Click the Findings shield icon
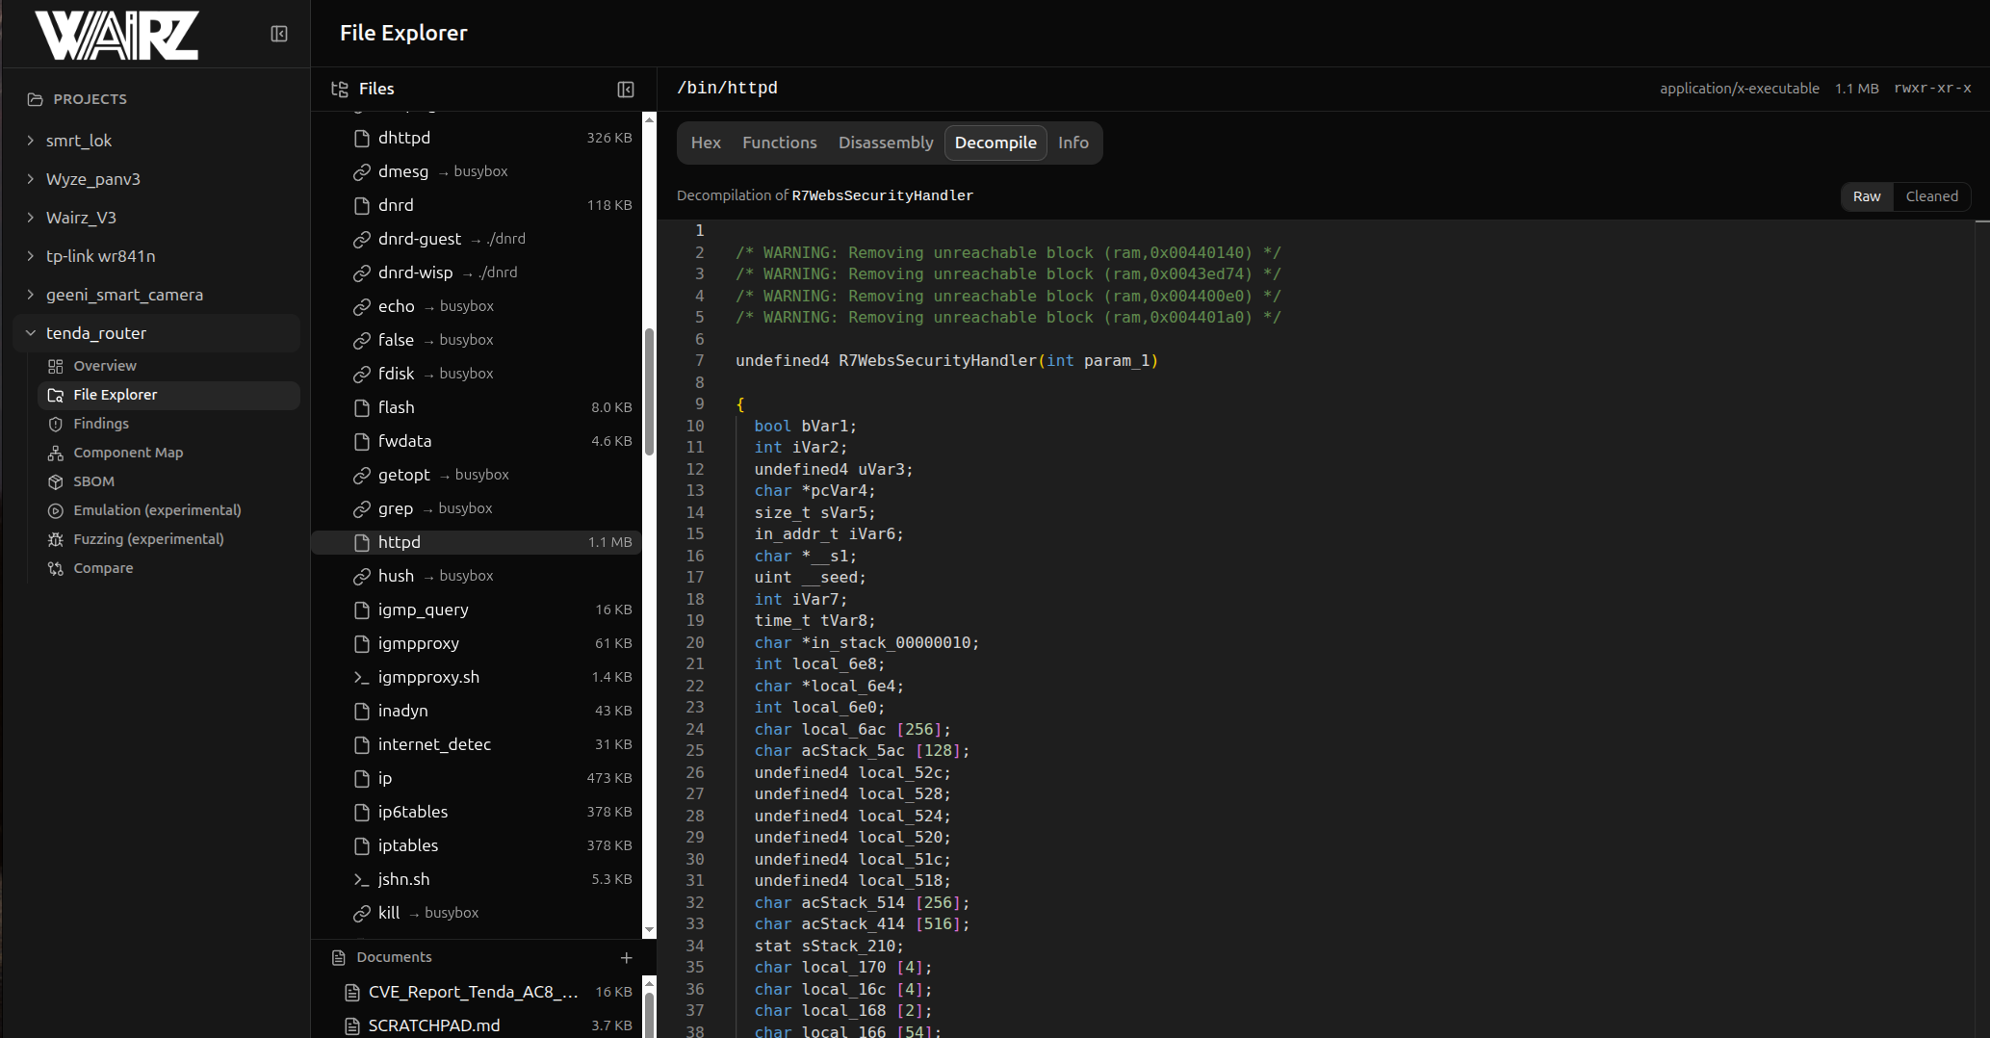Viewport: 1990px width, 1038px height. click(56, 425)
